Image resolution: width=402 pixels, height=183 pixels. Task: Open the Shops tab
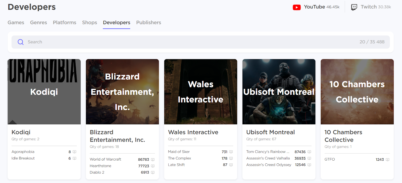pos(89,22)
